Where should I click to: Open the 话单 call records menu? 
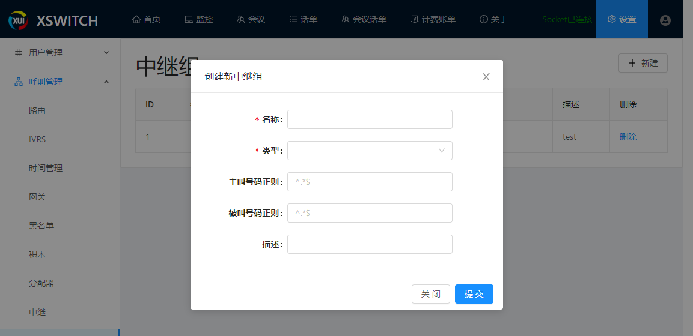click(x=303, y=19)
